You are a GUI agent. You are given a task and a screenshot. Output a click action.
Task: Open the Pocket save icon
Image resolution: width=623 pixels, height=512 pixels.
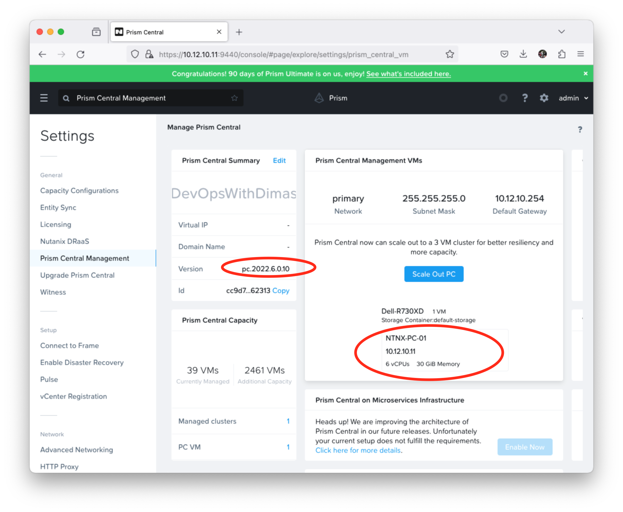(504, 54)
